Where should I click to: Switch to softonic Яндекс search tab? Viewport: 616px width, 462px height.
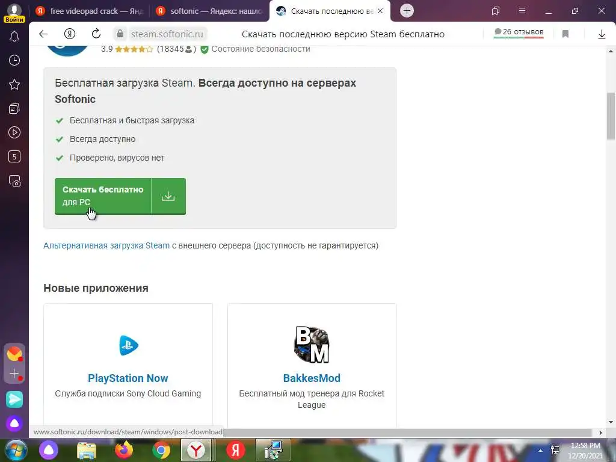[x=210, y=11]
